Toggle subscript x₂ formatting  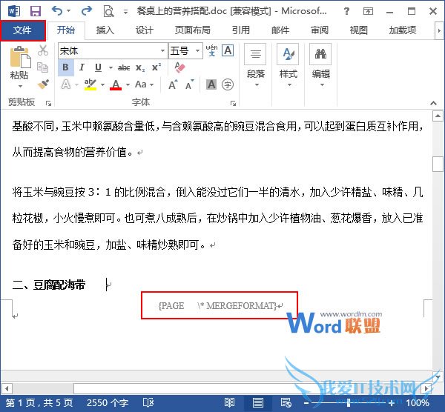pyautogui.click(x=140, y=67)
